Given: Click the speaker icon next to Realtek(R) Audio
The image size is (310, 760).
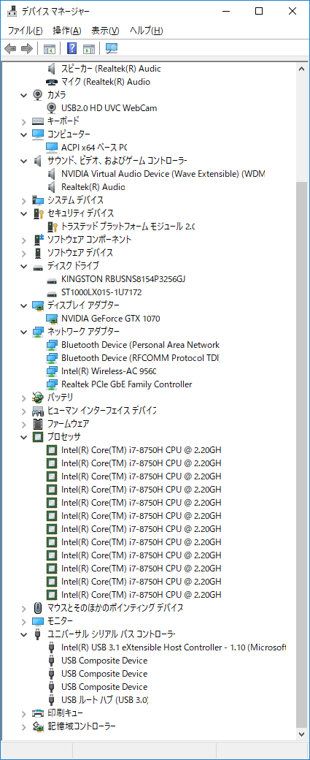Looking at the screenshot, I should coord(52,186).
